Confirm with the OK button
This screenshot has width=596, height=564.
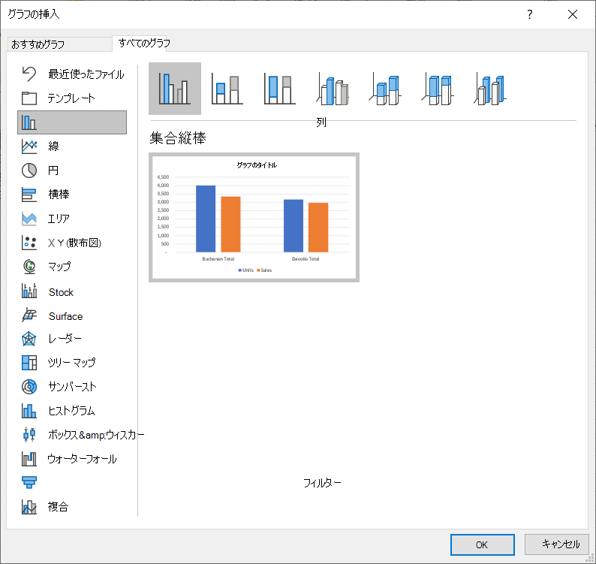(483, 544)
